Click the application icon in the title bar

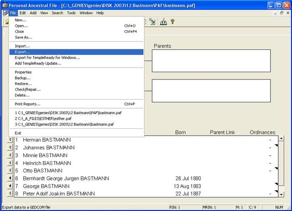(x=5, y=5)
